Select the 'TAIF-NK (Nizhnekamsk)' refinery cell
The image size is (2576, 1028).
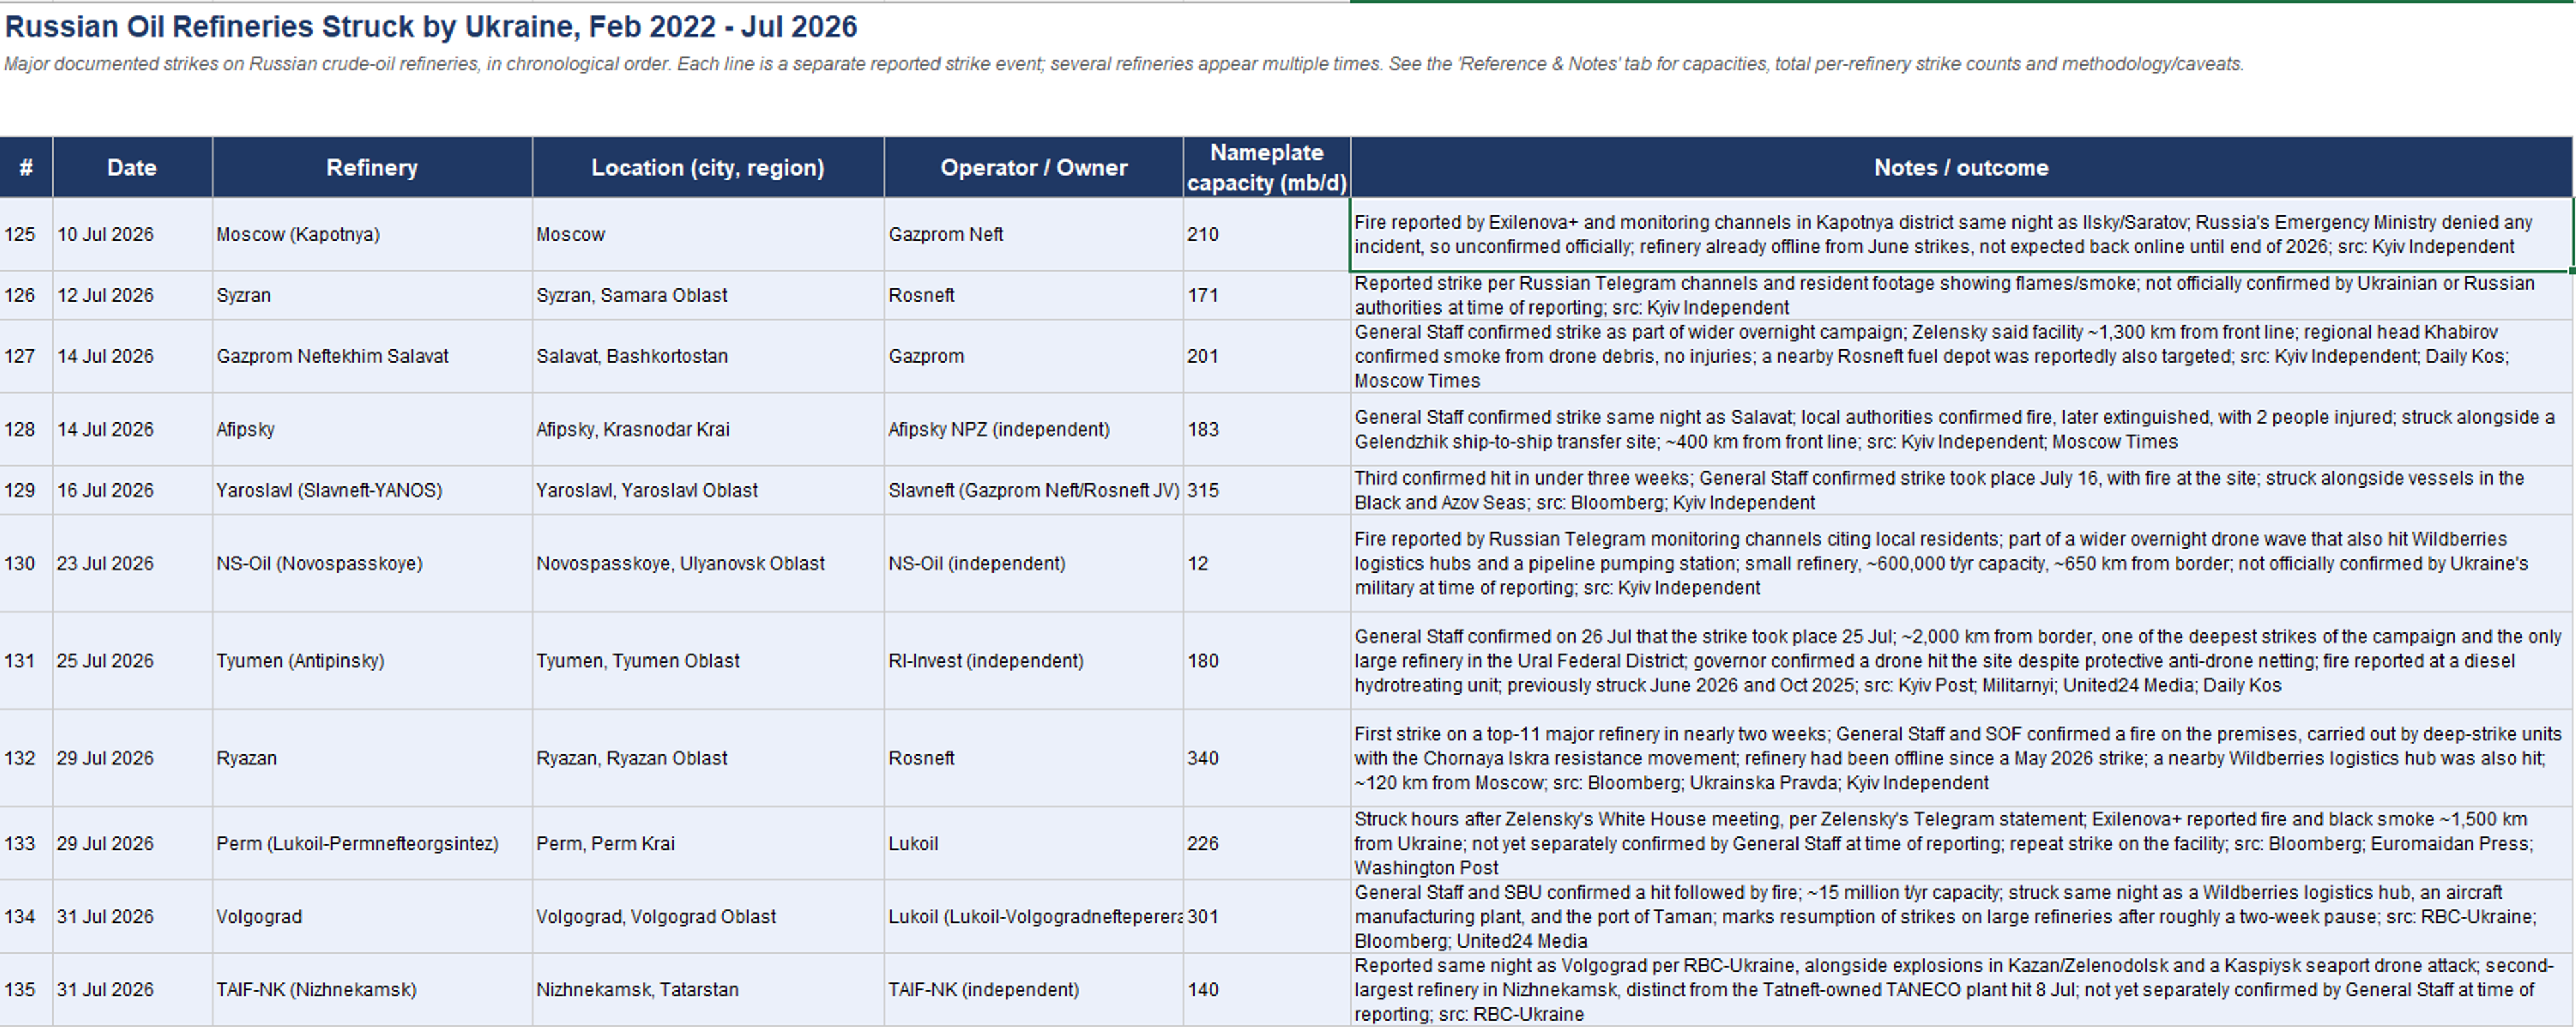pos(372,989)
